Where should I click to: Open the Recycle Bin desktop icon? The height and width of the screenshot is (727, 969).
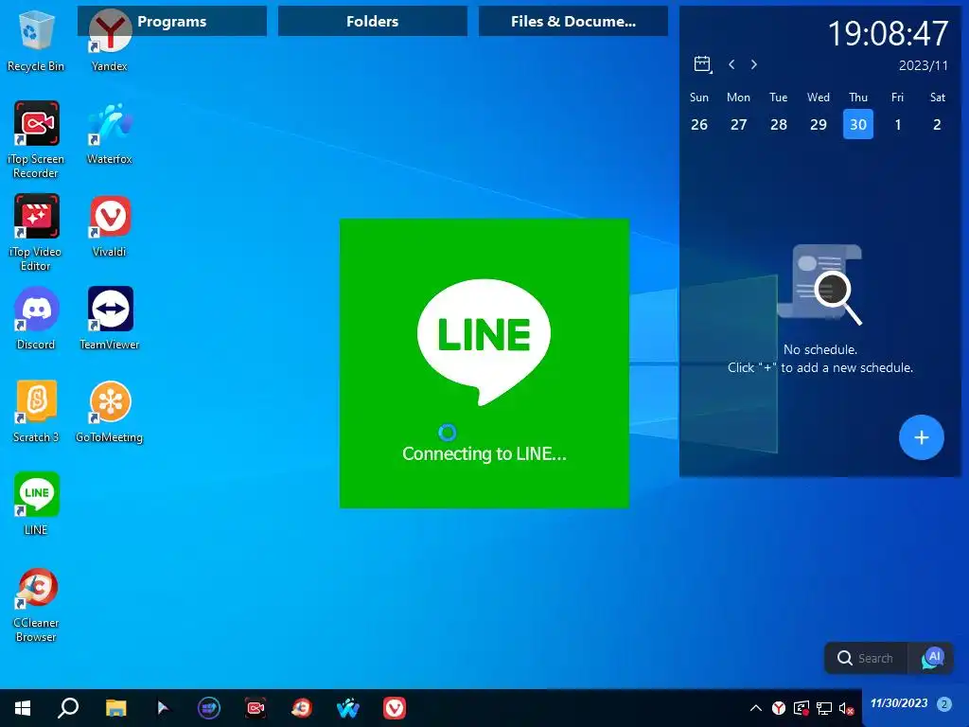(36, 42)
